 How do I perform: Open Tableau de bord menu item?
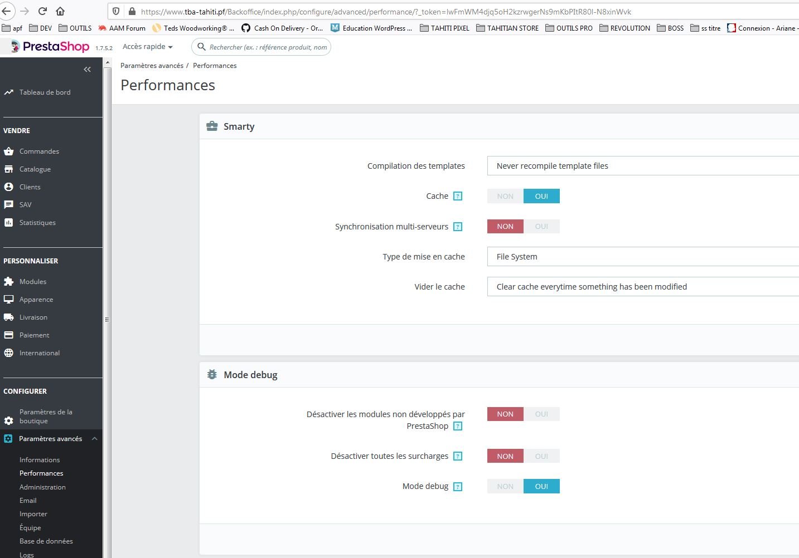(45, 92)
